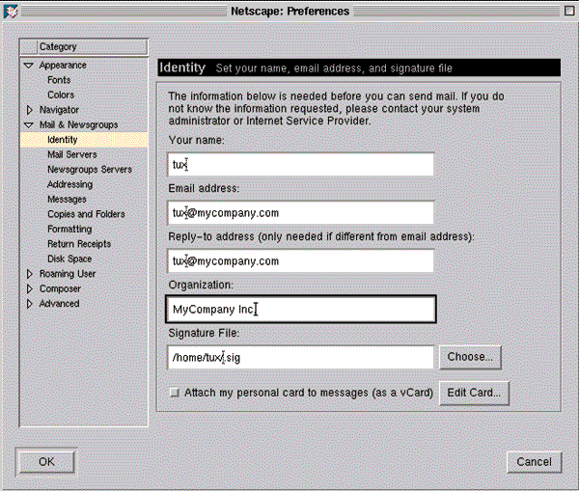Go to Addressing preferences
Viewport: 579px width, 491px height.
click(69, 184)
